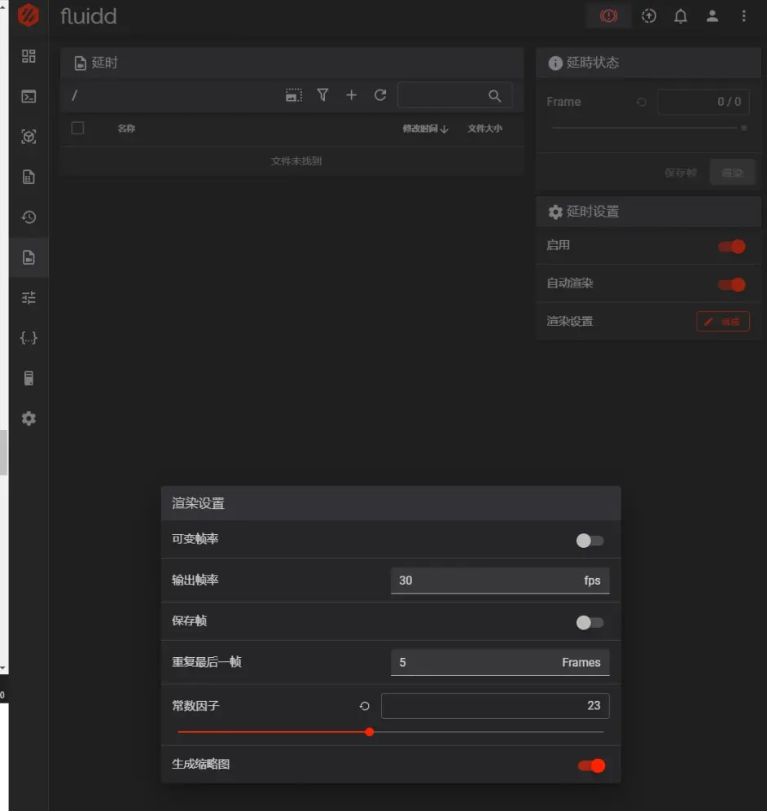This screenshot has width=767, height=811.
Task: Toggle the 自动渲染 switch
Action: click(x=732, y=284)
